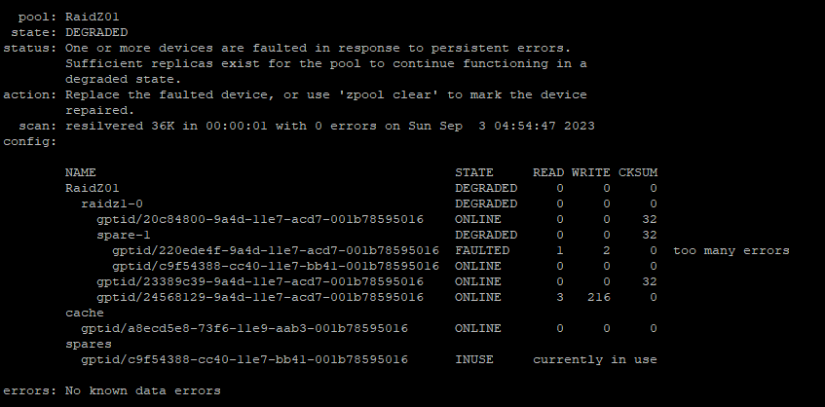Click the INUSE spare status text
Viewport: 825px width, 407px height.
[474, 359]
